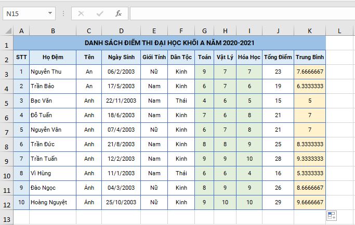Click the Nữ cell in Đào Ngọc row
355x225 pixels.
tap(154, 188)
